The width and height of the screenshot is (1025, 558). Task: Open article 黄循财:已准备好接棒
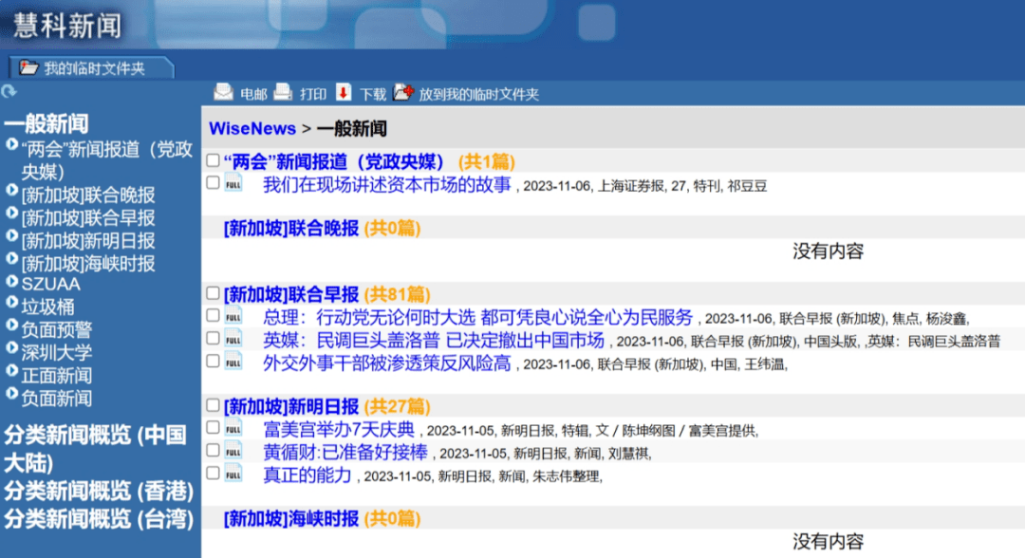345,452
